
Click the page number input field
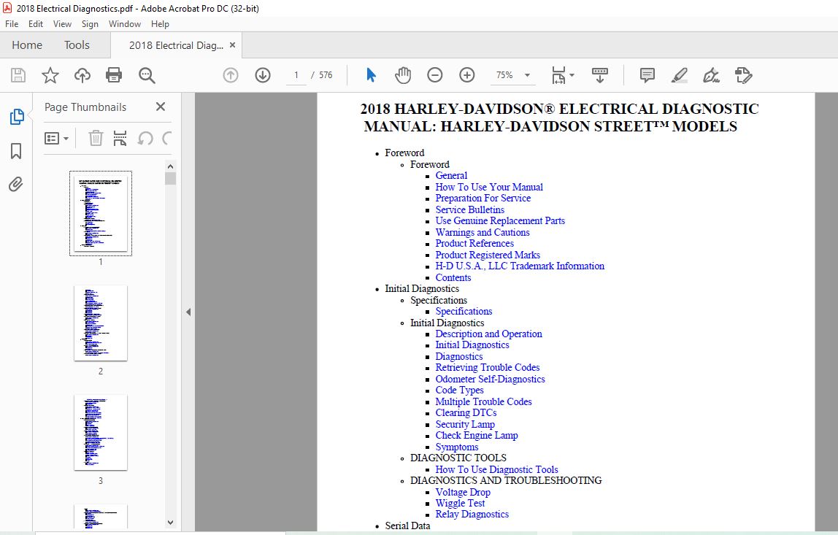coord(296,75)
